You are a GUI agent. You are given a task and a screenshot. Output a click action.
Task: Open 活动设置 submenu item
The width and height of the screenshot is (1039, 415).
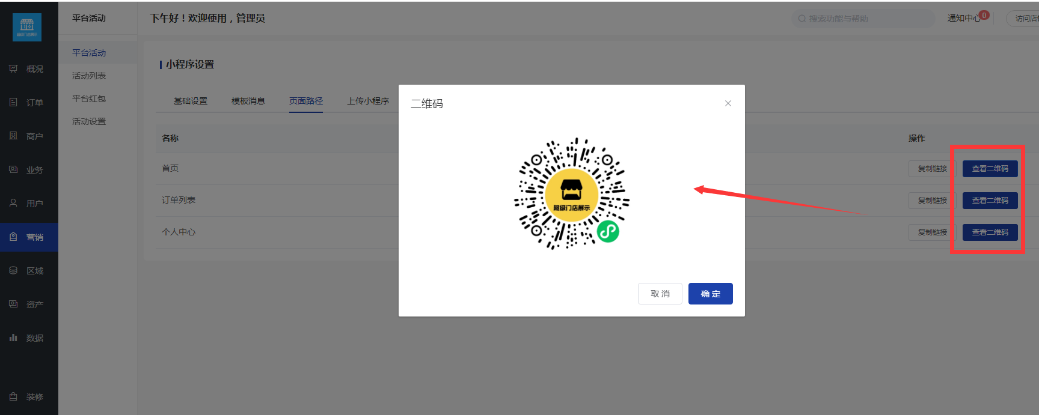pyautogui.click(x=89, y=121)
